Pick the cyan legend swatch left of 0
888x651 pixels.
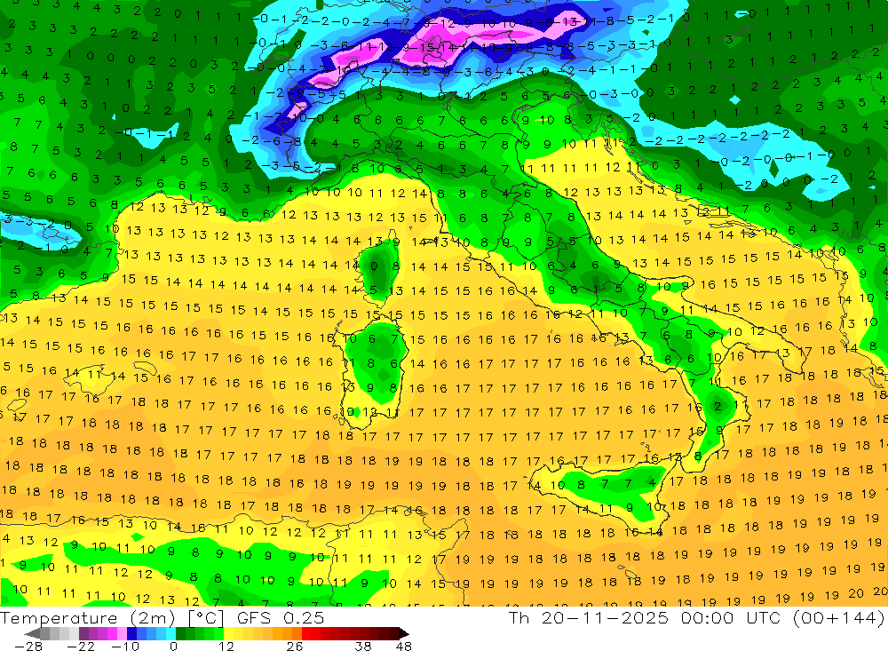(170, 633)
